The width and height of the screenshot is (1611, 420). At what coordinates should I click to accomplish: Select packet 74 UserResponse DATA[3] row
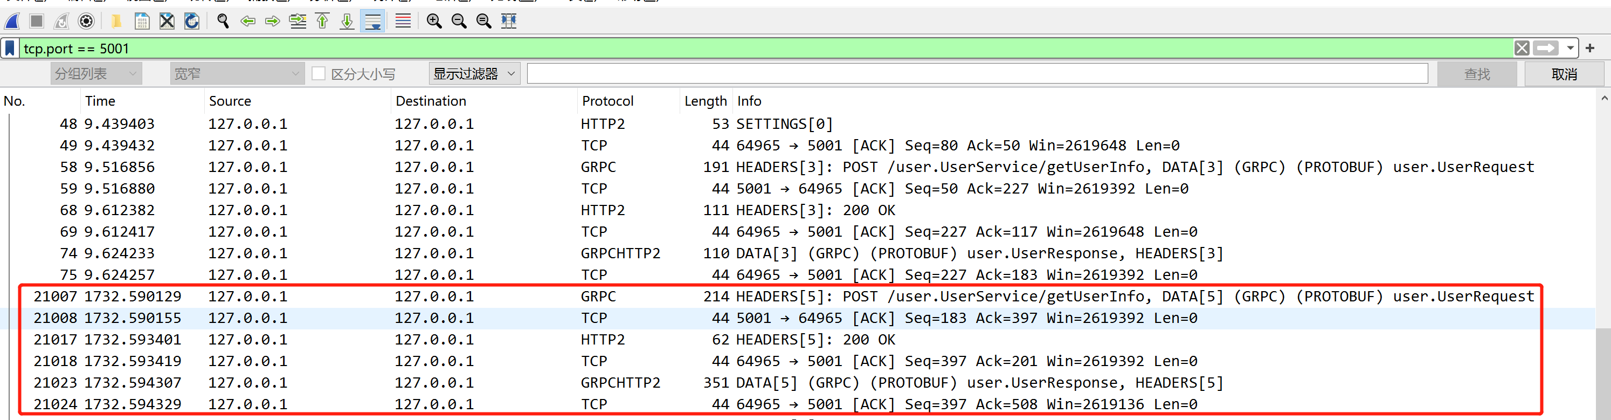coord(797,253)
